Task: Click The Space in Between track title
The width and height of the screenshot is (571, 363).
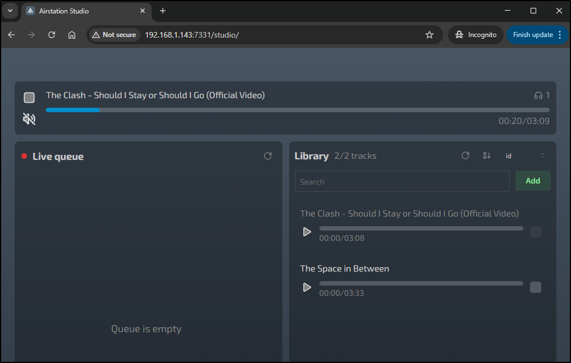Action: pos(345,268)
